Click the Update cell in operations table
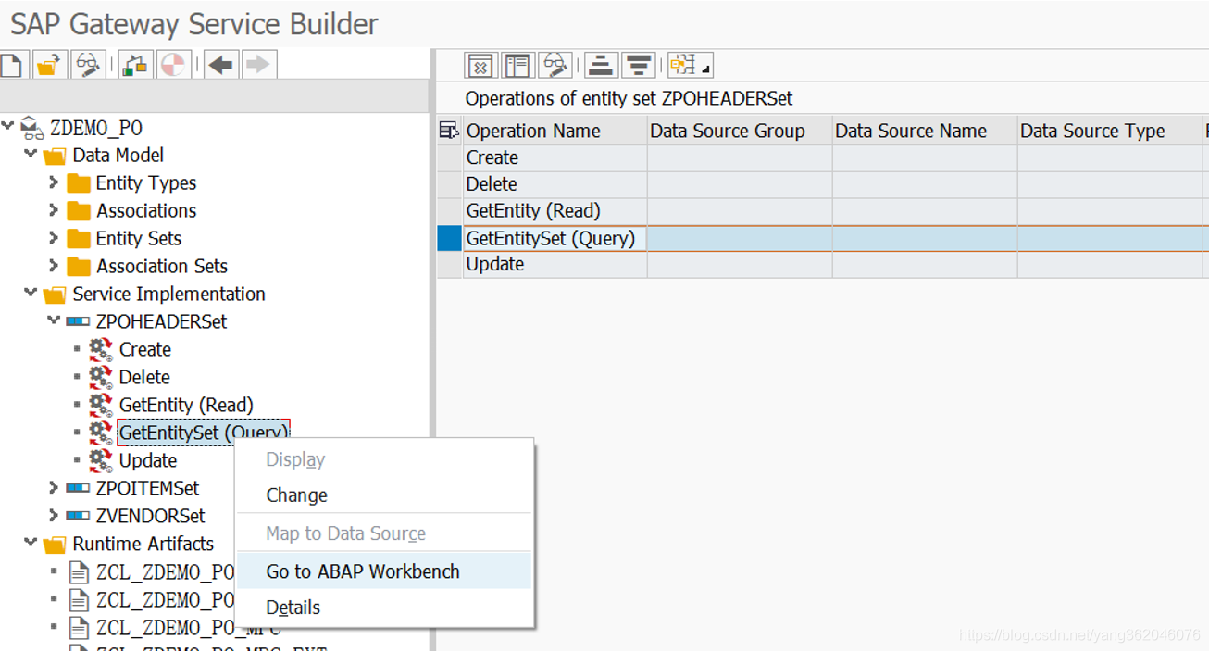 [x=555, y=264]
